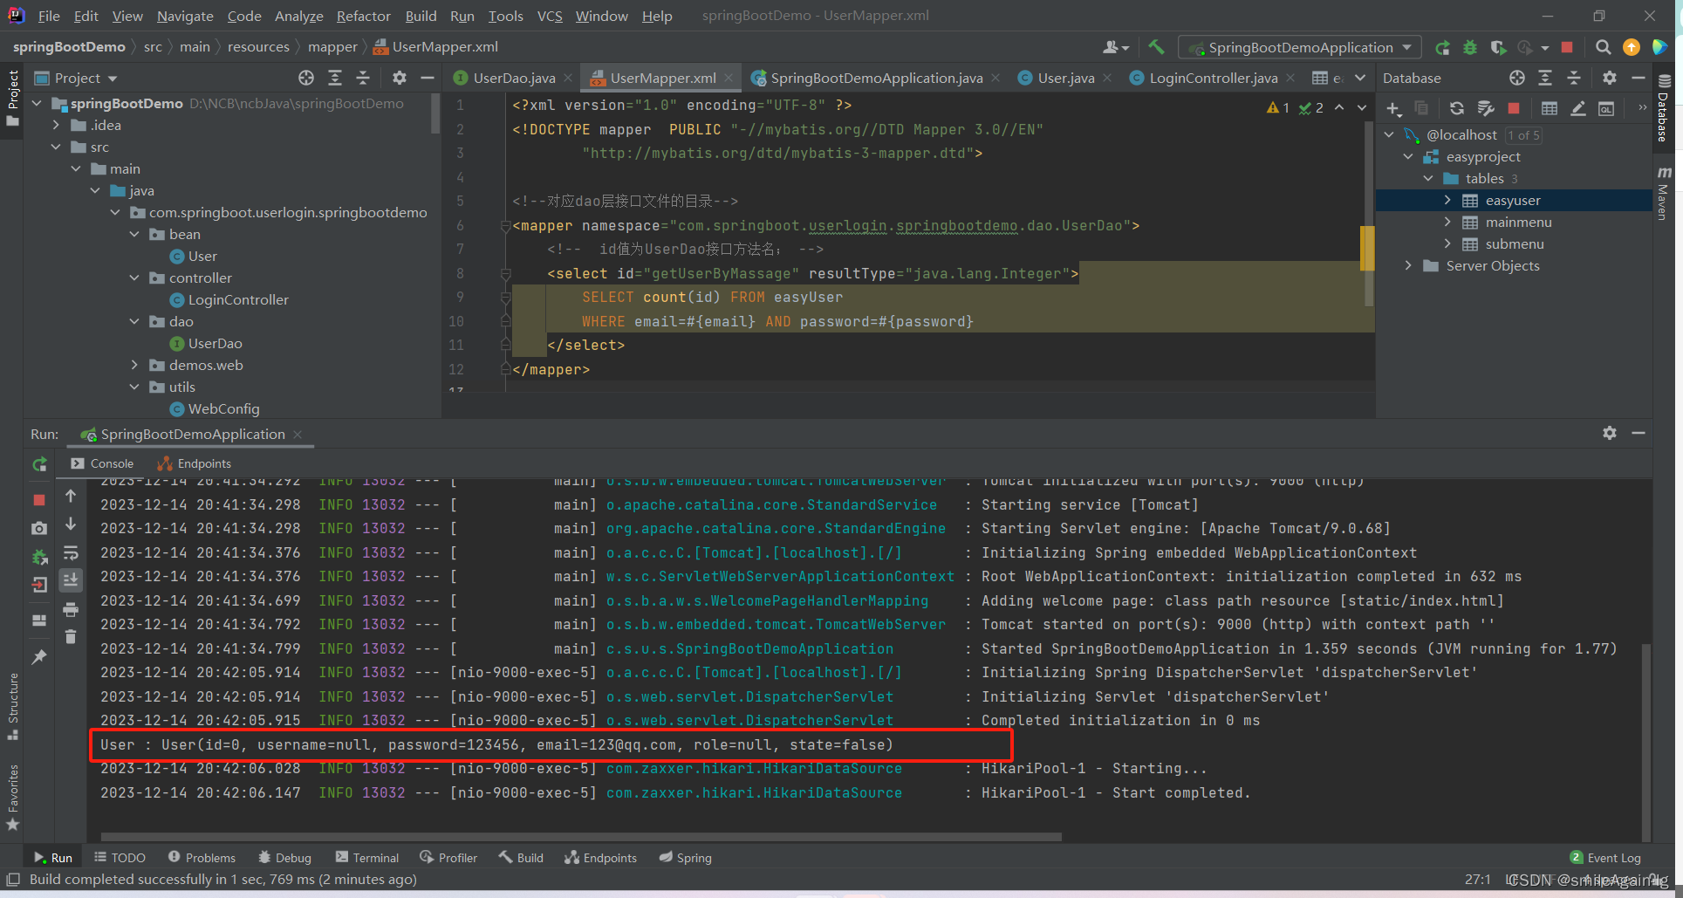Open the SpringBootDemoApplication run configuration dropdown

tap(1299, 47)
